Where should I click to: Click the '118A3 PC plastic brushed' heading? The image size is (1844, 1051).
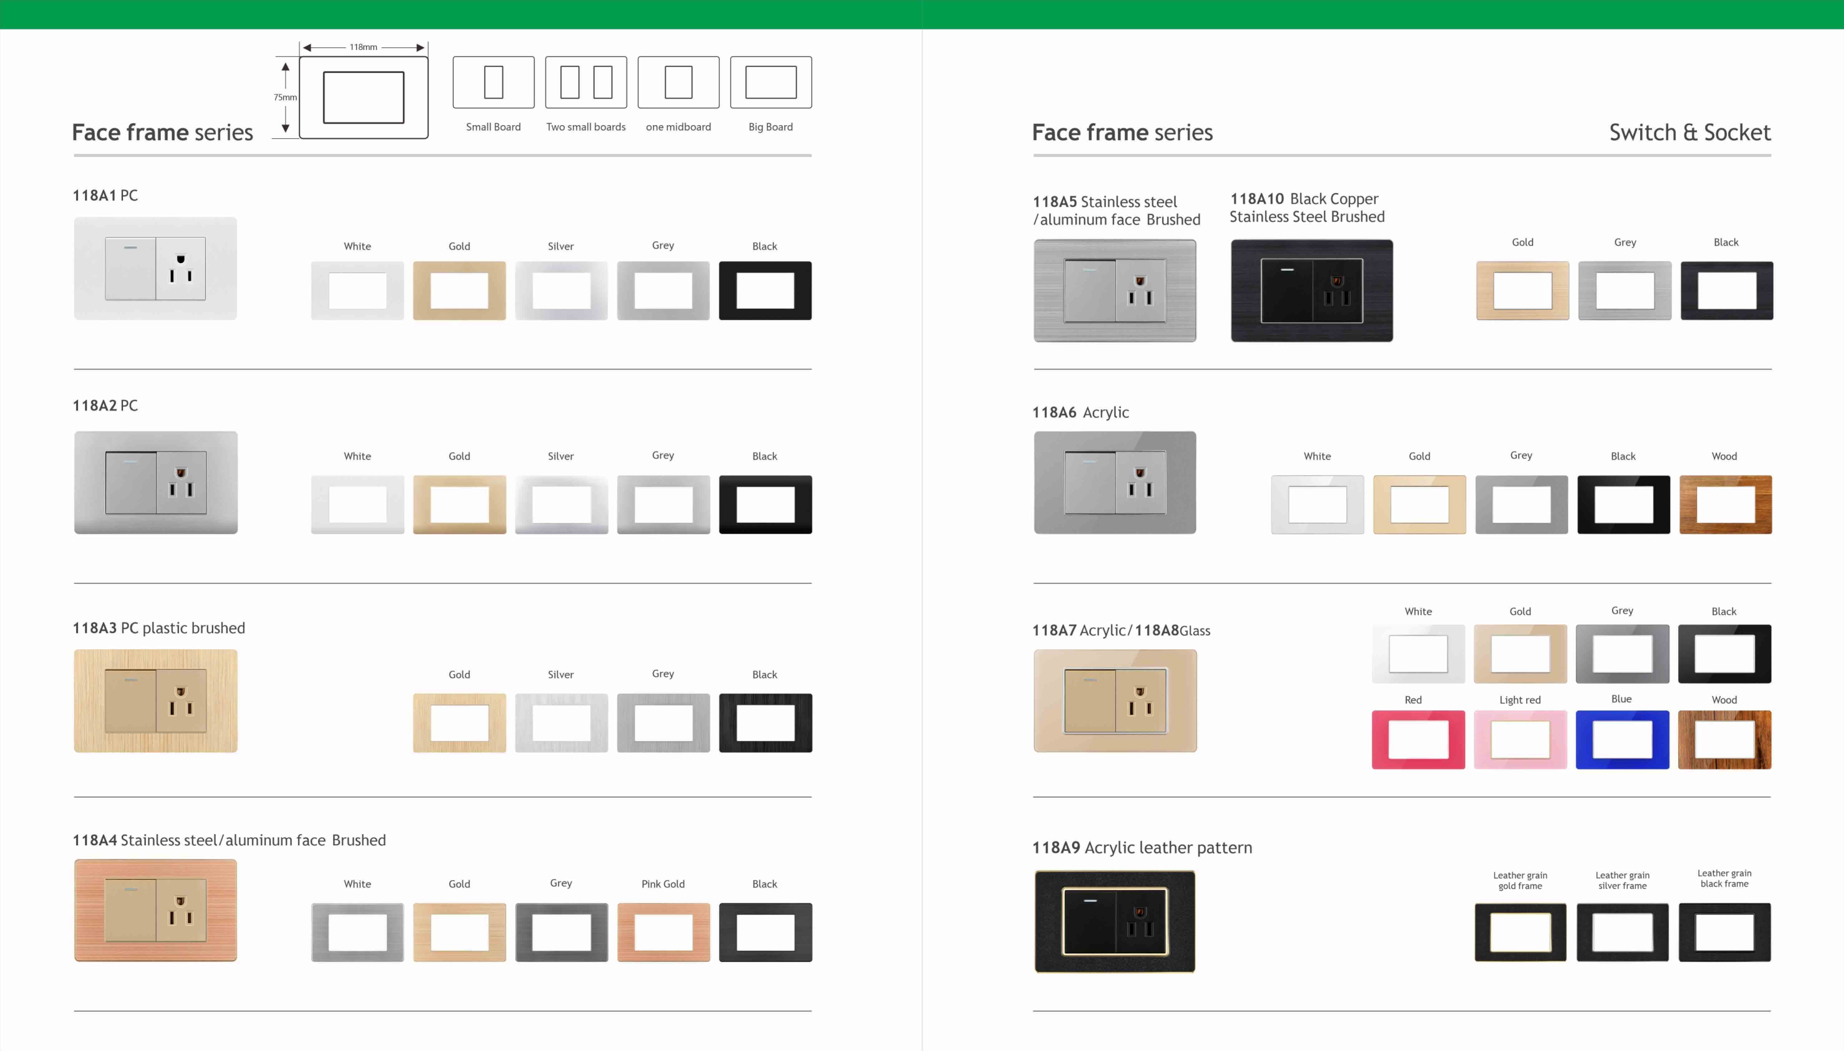pos(159,628)
